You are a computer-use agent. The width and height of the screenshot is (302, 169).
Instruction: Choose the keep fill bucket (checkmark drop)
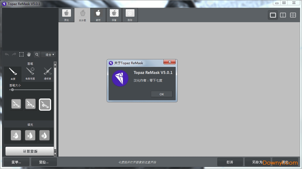click(x=16, y=135)
